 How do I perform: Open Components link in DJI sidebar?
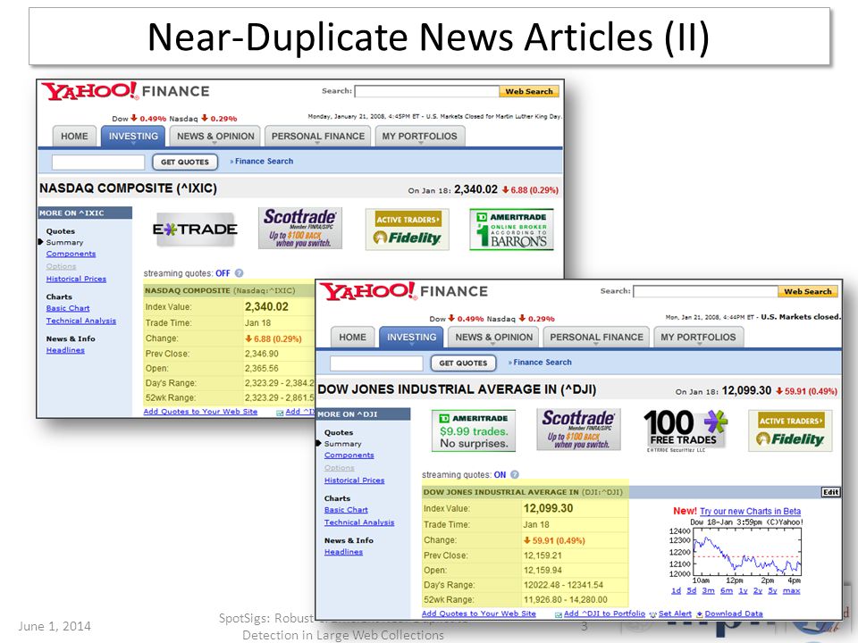349,455
